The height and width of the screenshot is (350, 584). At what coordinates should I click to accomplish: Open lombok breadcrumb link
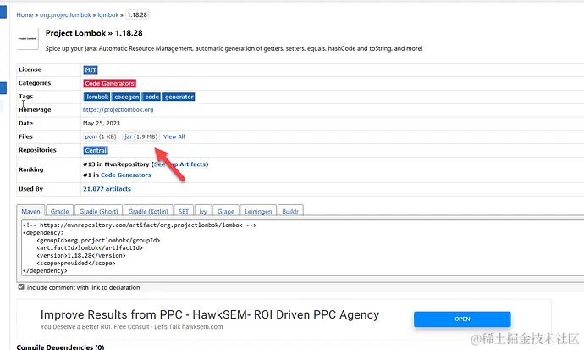click(x=108, y=15)
